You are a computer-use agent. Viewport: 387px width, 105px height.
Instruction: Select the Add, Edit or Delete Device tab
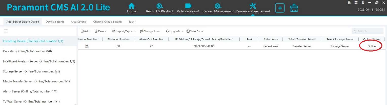coord(23,22)
